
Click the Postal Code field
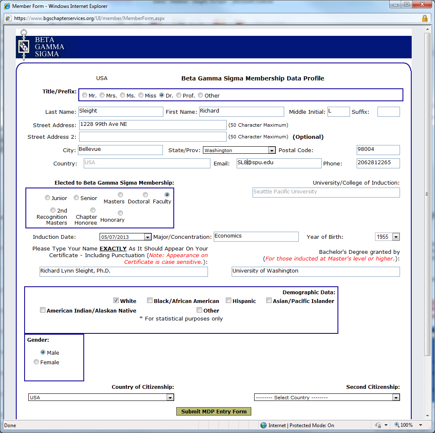[x=378, y=150]
